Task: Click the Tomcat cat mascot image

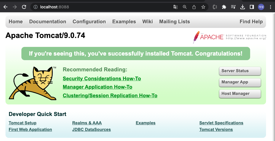Action: [33, 83]
